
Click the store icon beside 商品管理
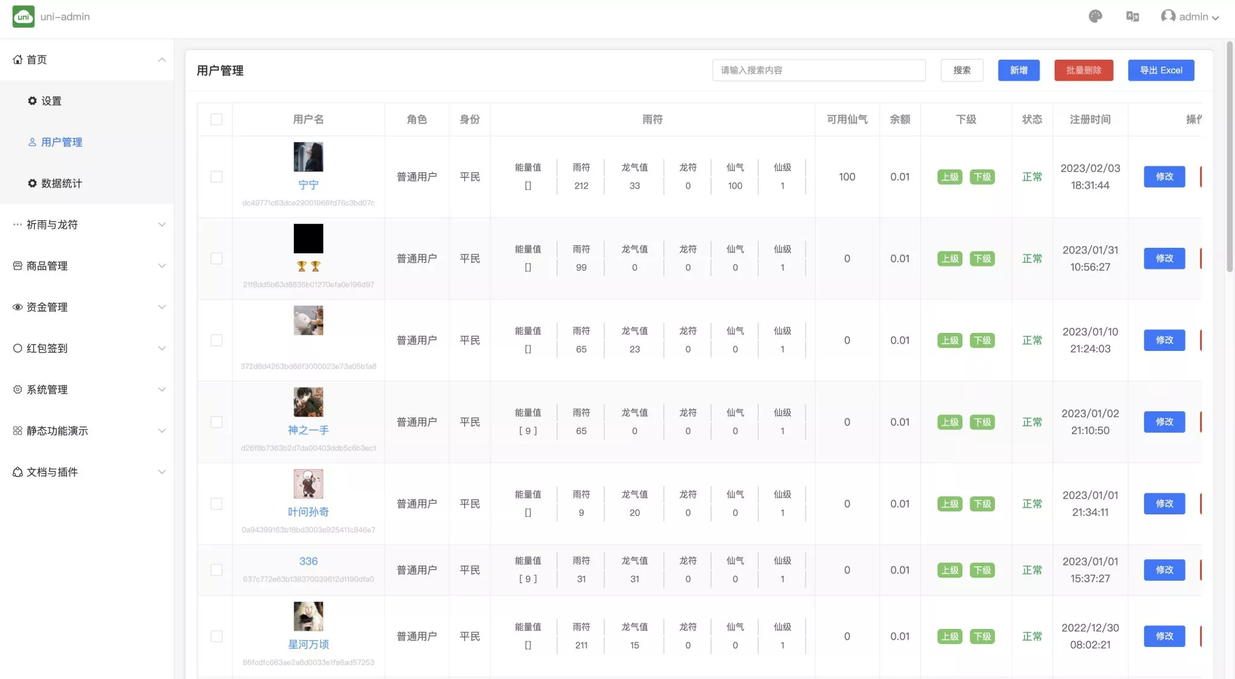[x=17, y=266]
